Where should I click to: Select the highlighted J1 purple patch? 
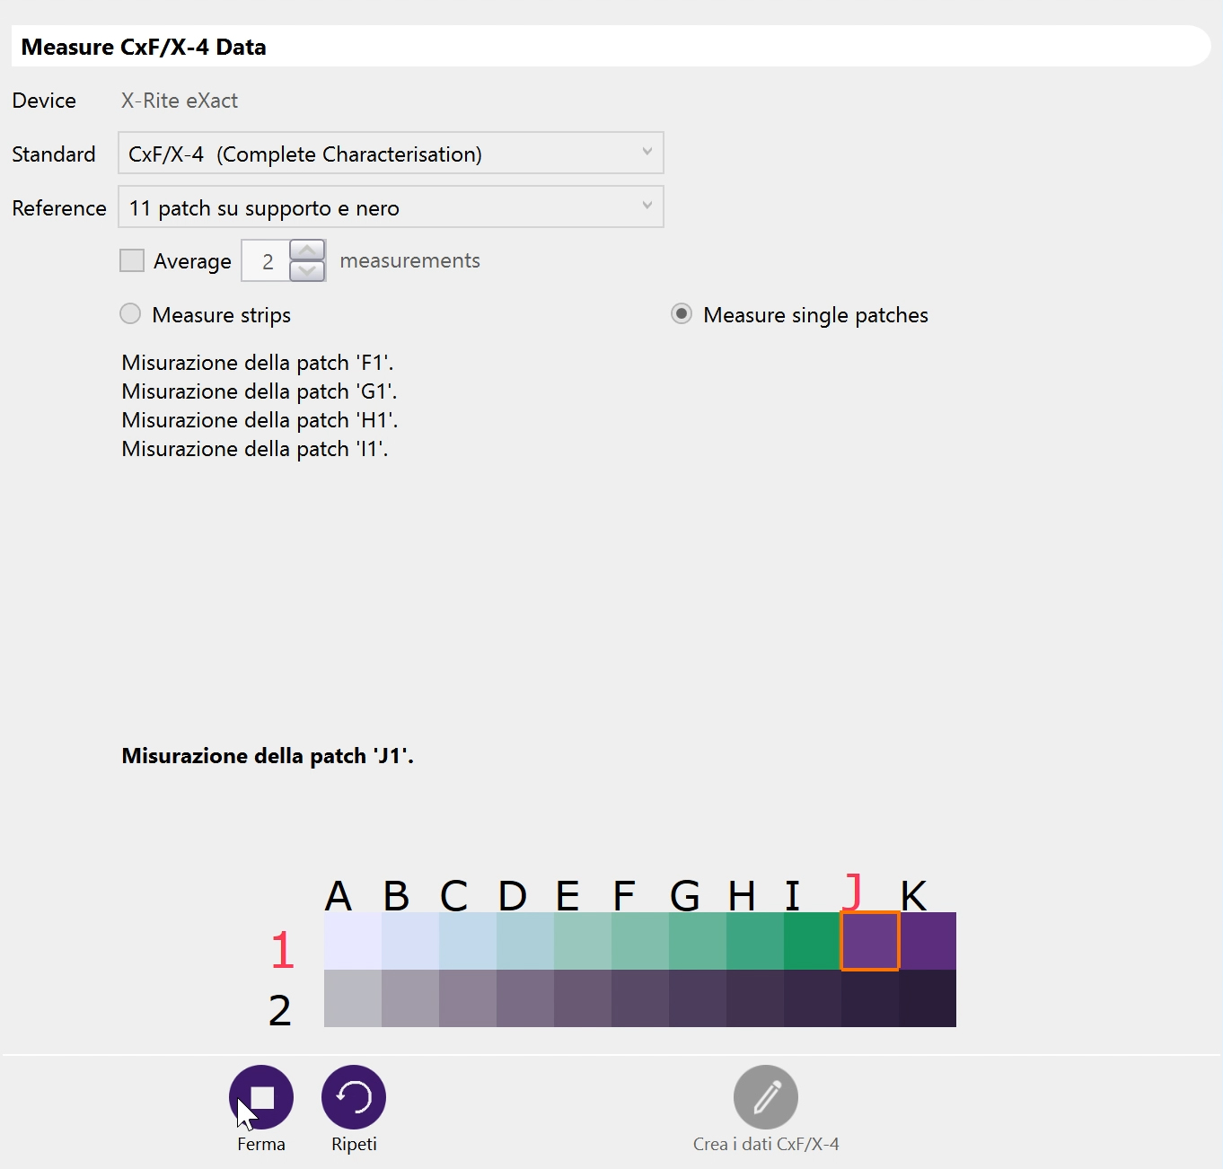click(x=869, y=941)
